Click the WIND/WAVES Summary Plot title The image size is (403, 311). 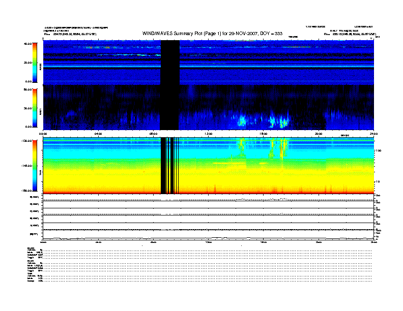[212, 34]
